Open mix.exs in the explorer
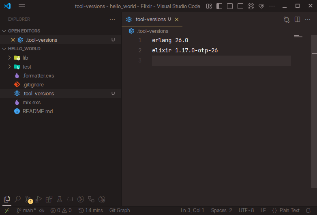 pyautogui.click(x=31, y=102)
